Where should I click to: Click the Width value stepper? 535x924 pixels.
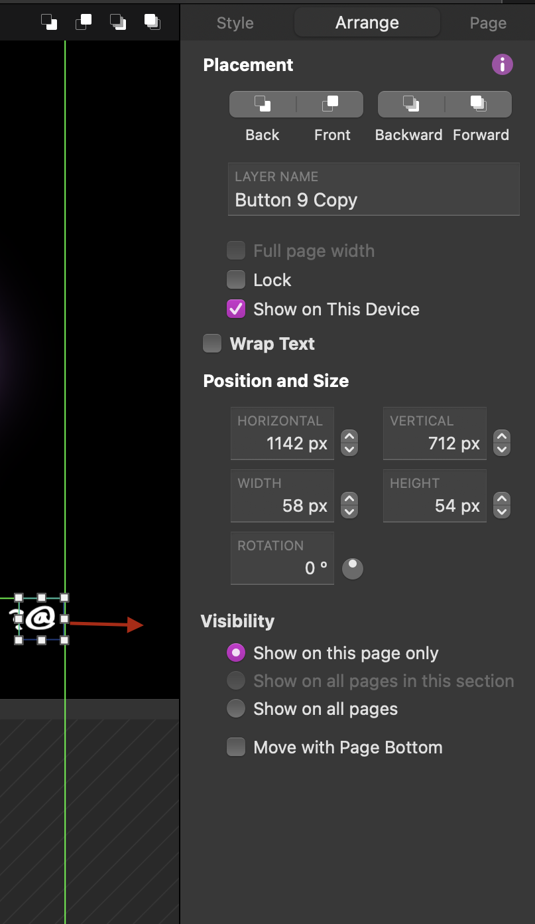pos(349,505)
